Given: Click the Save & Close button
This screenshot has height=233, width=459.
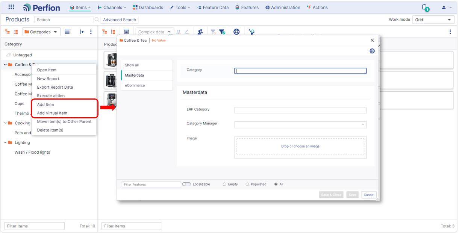Looking at the screenshot, I should [x=331, y=195].
